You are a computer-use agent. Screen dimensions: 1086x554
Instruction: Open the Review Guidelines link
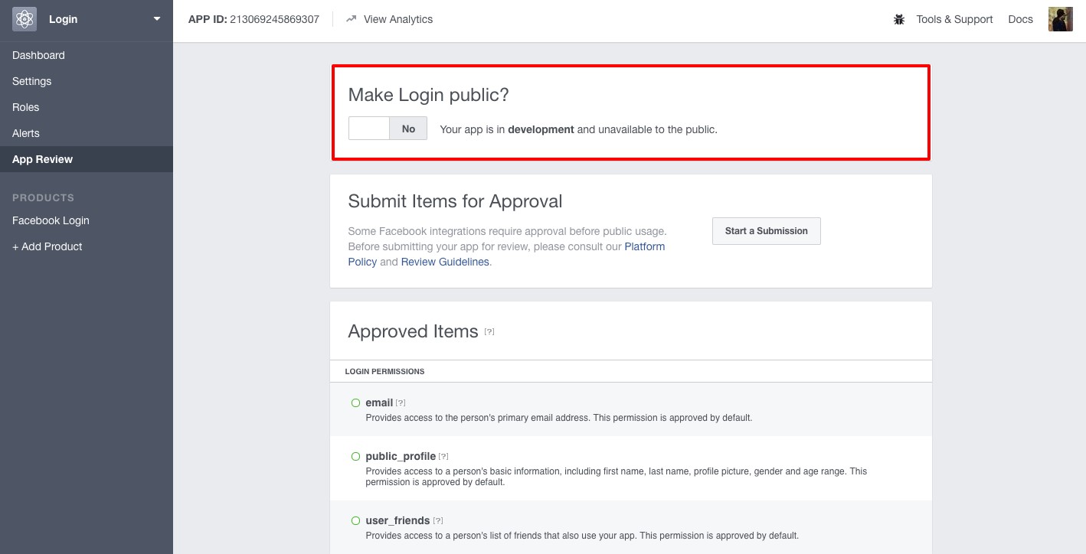[x=445, y=262]
